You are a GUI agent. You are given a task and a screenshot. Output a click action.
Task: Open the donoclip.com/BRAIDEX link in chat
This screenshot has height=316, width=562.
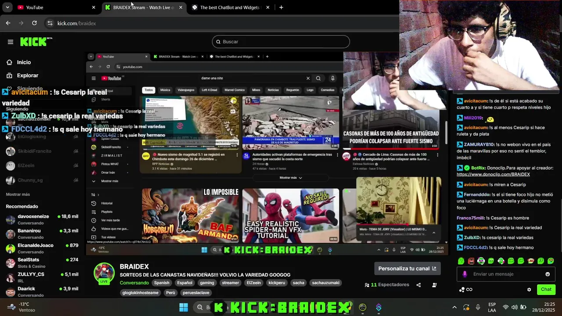pos(493,174)
